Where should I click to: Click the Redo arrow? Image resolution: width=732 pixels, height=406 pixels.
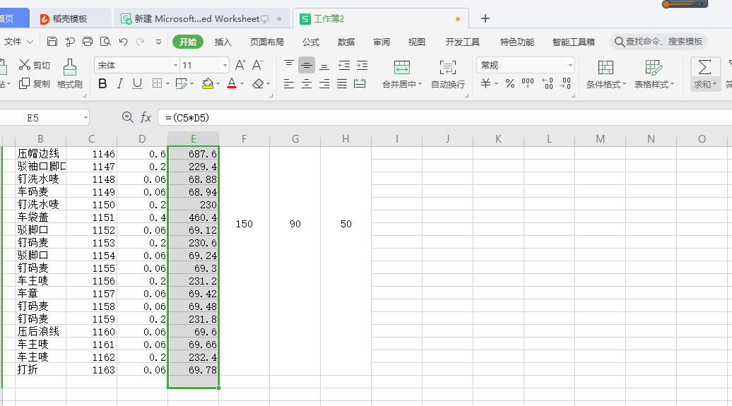140,42
